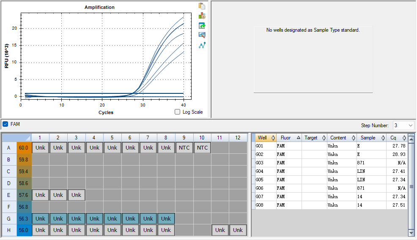
Task: Uncheck the FAM fluorophore checkbox
Action: click(x=5, y=124)
